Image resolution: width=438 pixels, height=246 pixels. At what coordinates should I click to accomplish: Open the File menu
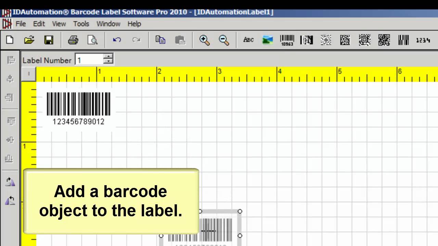[x=21, y=24]
